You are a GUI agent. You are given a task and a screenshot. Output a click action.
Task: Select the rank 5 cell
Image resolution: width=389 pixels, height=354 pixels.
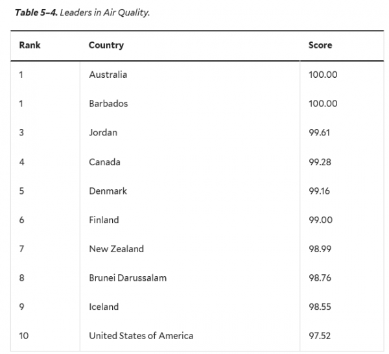(21, 191)
